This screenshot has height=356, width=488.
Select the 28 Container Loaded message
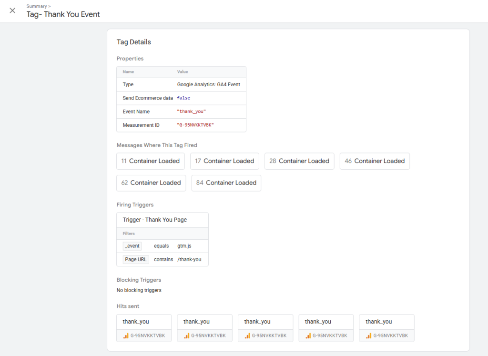(x=299, y=161)
